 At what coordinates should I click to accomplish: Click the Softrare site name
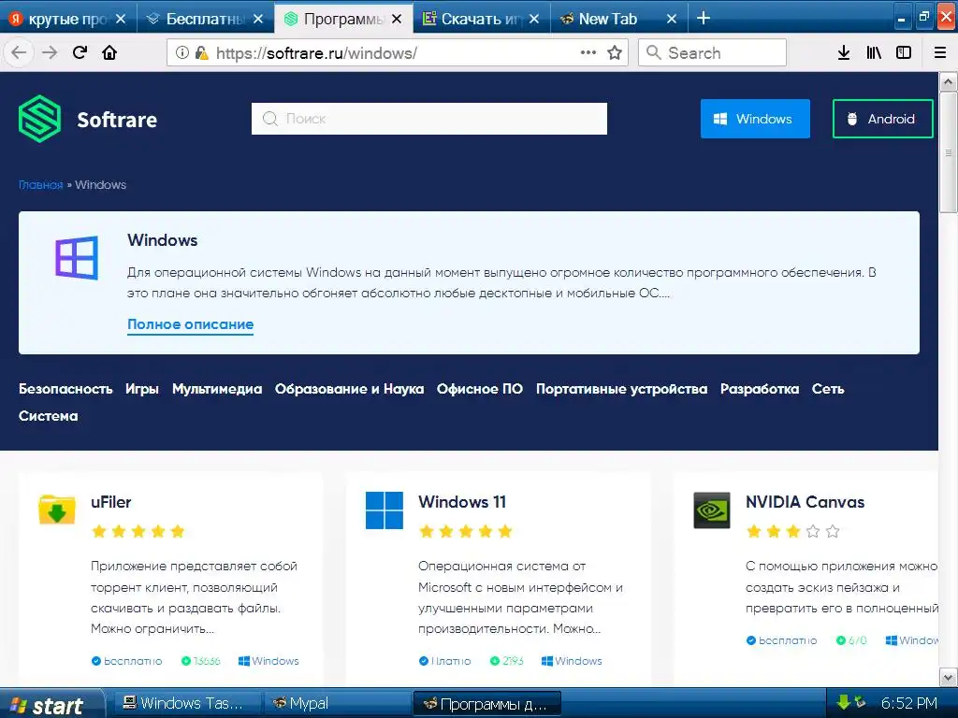117,120
